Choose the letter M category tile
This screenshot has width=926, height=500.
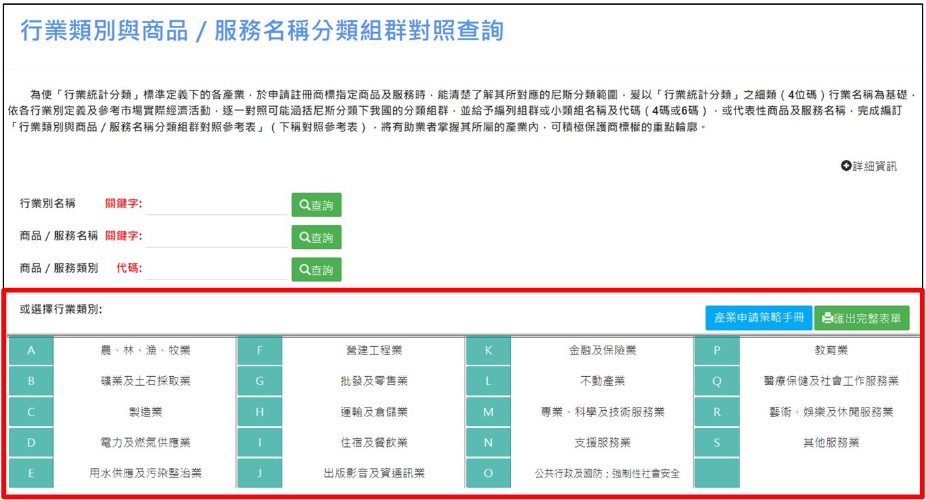[489, 412]
